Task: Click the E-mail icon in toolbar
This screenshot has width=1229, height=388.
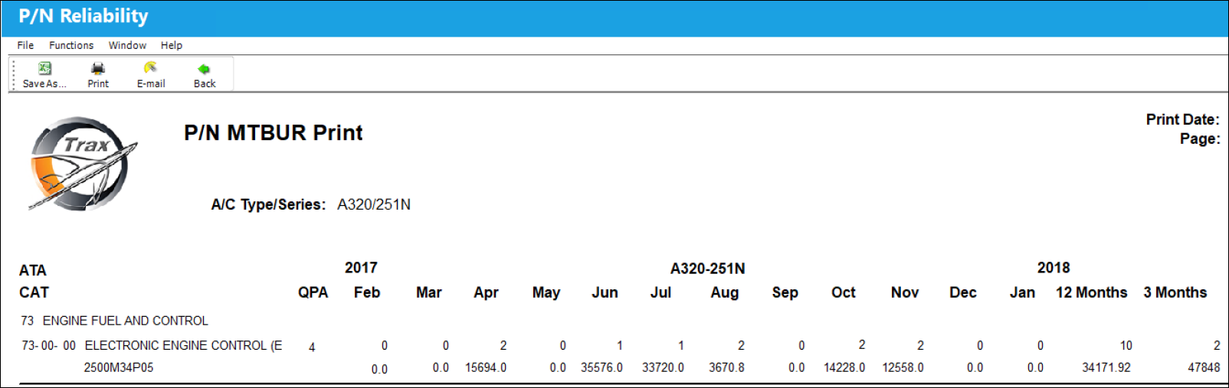Action: [150, 68]
